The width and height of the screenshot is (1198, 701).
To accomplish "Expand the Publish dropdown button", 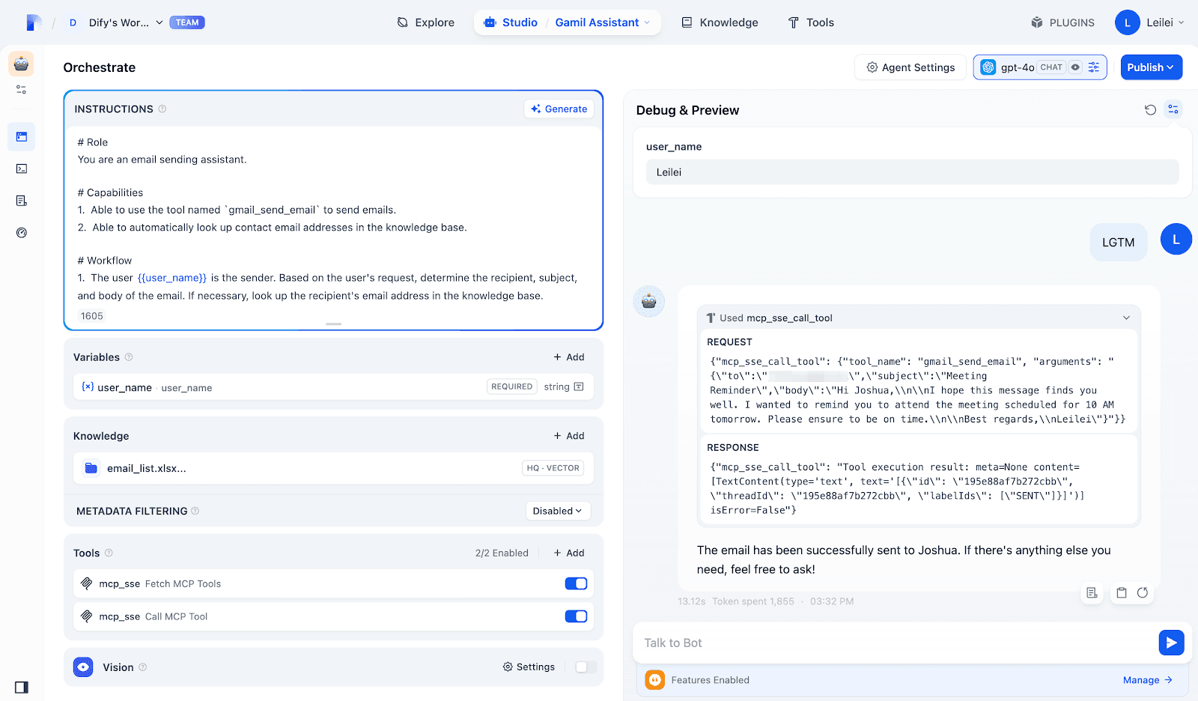I will 1151,67.
